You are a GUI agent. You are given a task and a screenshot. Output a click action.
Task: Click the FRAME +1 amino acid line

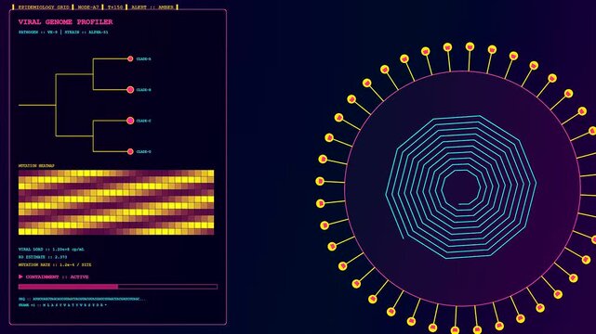[x=62, y=305]
